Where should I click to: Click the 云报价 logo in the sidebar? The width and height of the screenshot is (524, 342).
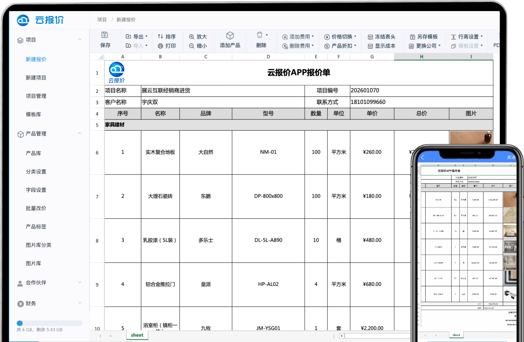point(40,20)
